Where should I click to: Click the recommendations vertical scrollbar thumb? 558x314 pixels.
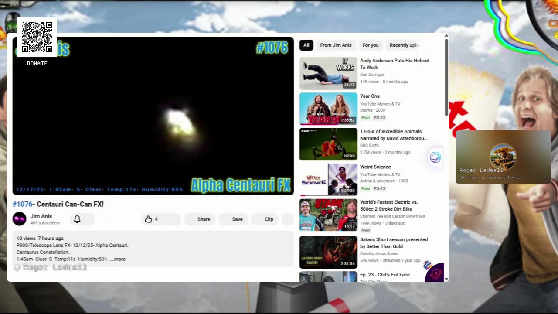(446, 78)
